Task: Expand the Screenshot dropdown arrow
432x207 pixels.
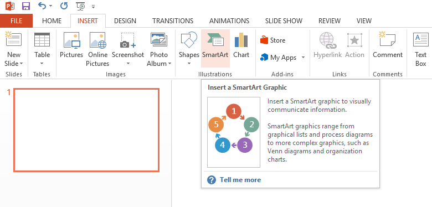Action: [128, 64]
